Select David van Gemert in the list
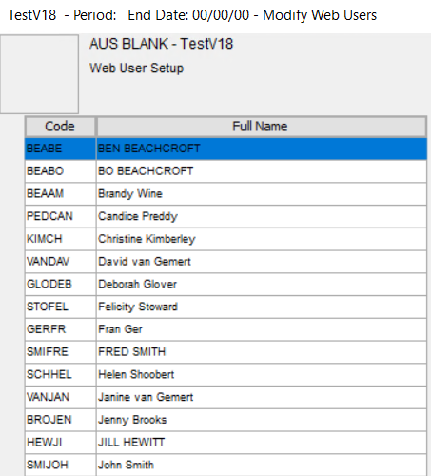The height and width of the screenshot is (476, 431). click(225, 262)
